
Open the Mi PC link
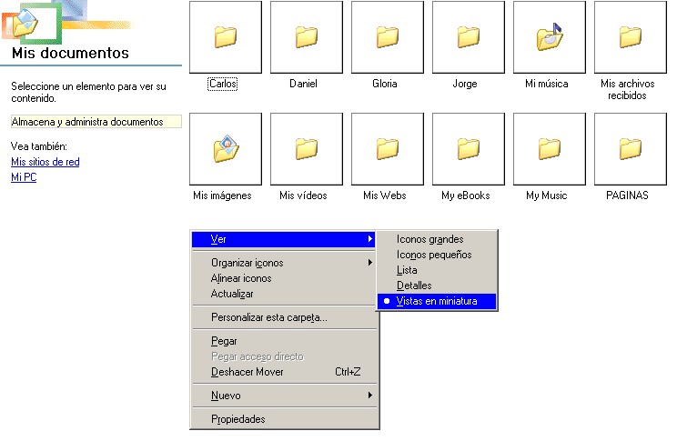pos(24,177)
